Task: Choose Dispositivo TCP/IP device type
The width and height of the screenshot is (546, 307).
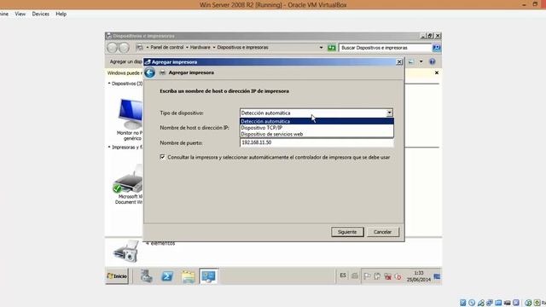Action: (317, 128)
